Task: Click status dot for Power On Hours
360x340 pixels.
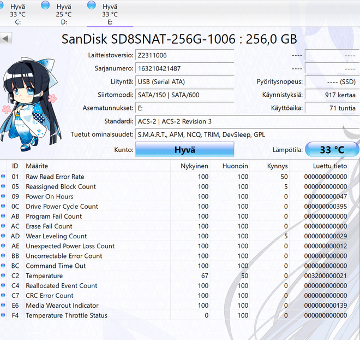Action: pos(3,196)
